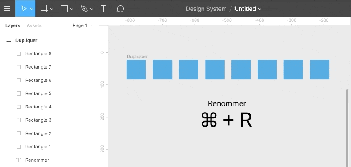Click the rectangle icon of Rectangle 6
The height and width of the screenshot is (167, 351).
[19, 80]
